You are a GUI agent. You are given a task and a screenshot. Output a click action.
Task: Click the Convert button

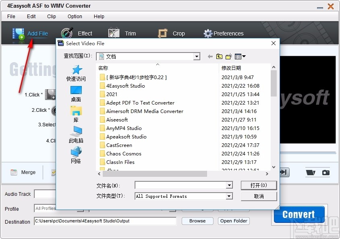[x=299, y=214]
